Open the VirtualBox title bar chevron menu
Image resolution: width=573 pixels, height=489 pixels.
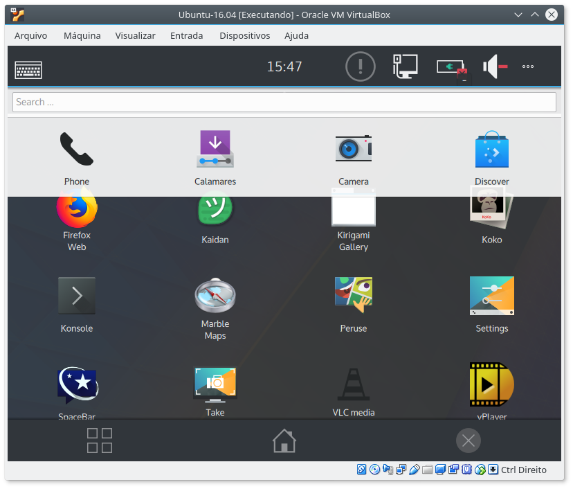pyautogui.click(x=518, y=14)
